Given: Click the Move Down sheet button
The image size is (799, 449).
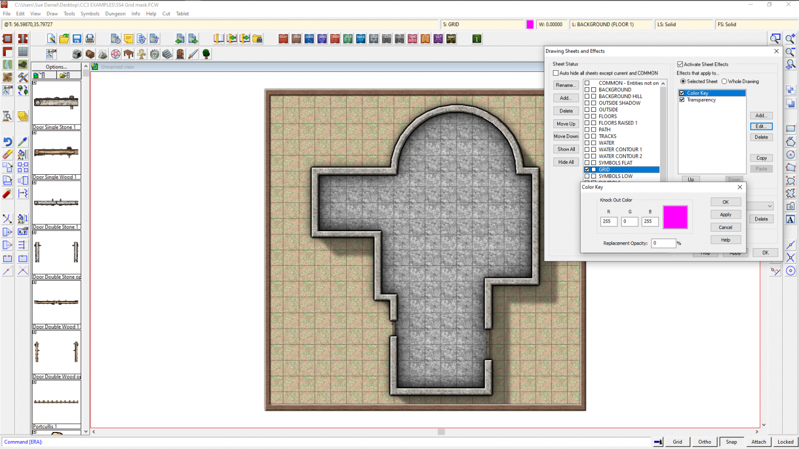Looking at the screenshot, I should [566, 136].
